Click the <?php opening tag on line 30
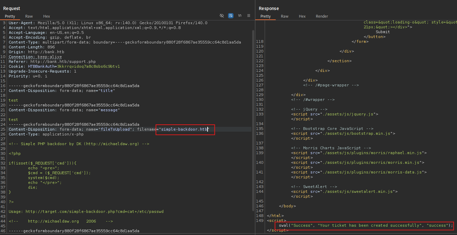The width and height of the screenshot is (457, 235). point(15,154)
